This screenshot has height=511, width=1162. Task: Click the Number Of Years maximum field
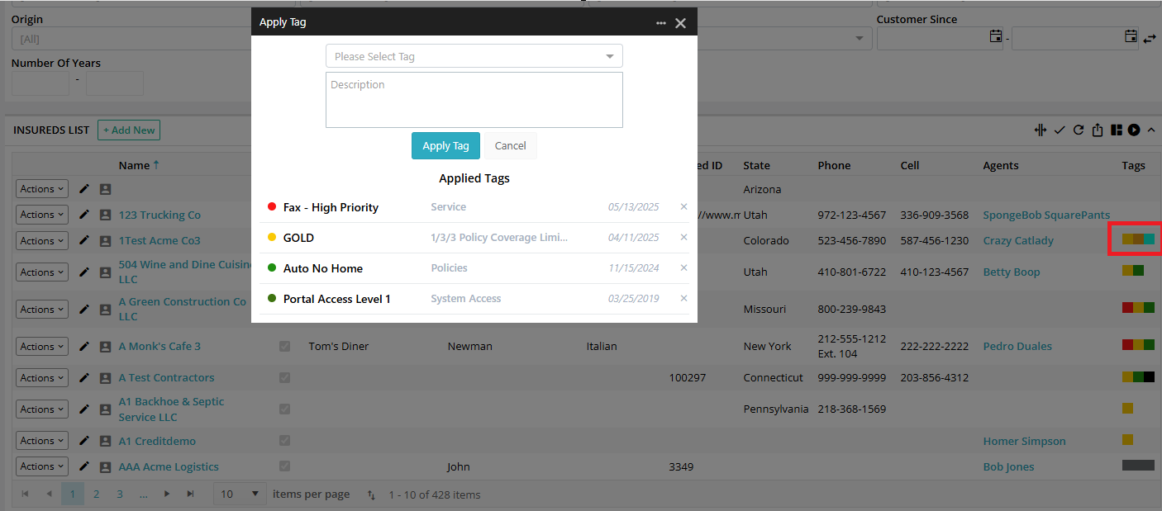point(115,83)
